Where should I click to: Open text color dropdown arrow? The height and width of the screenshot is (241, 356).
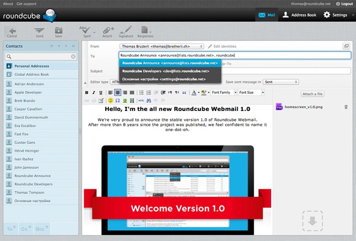coord(198,92)
